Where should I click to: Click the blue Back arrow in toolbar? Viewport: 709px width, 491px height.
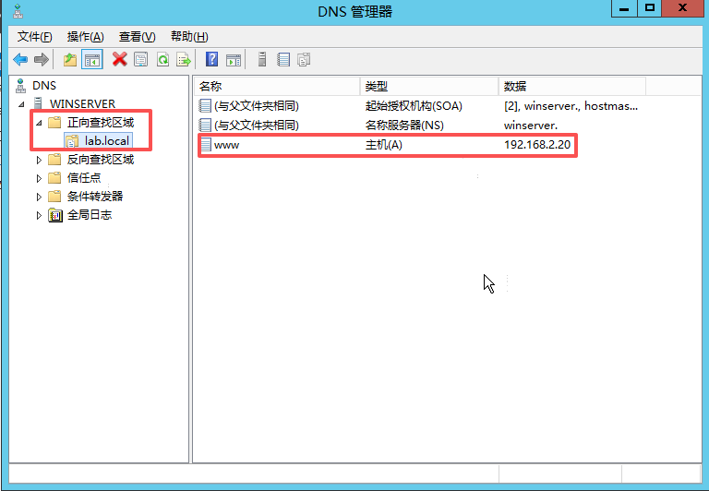[x=19, y=60]
